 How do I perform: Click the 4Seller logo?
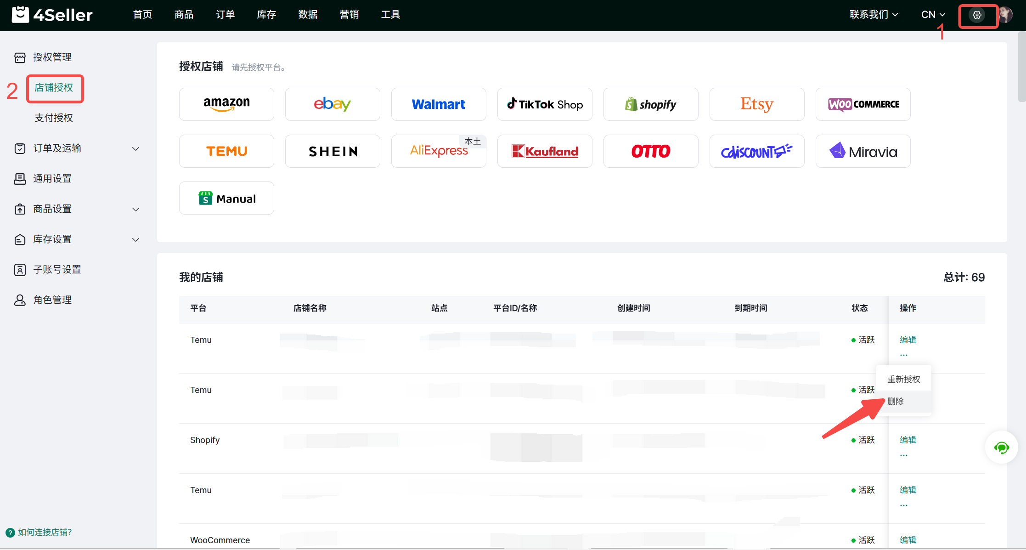(x=52, y=15)
